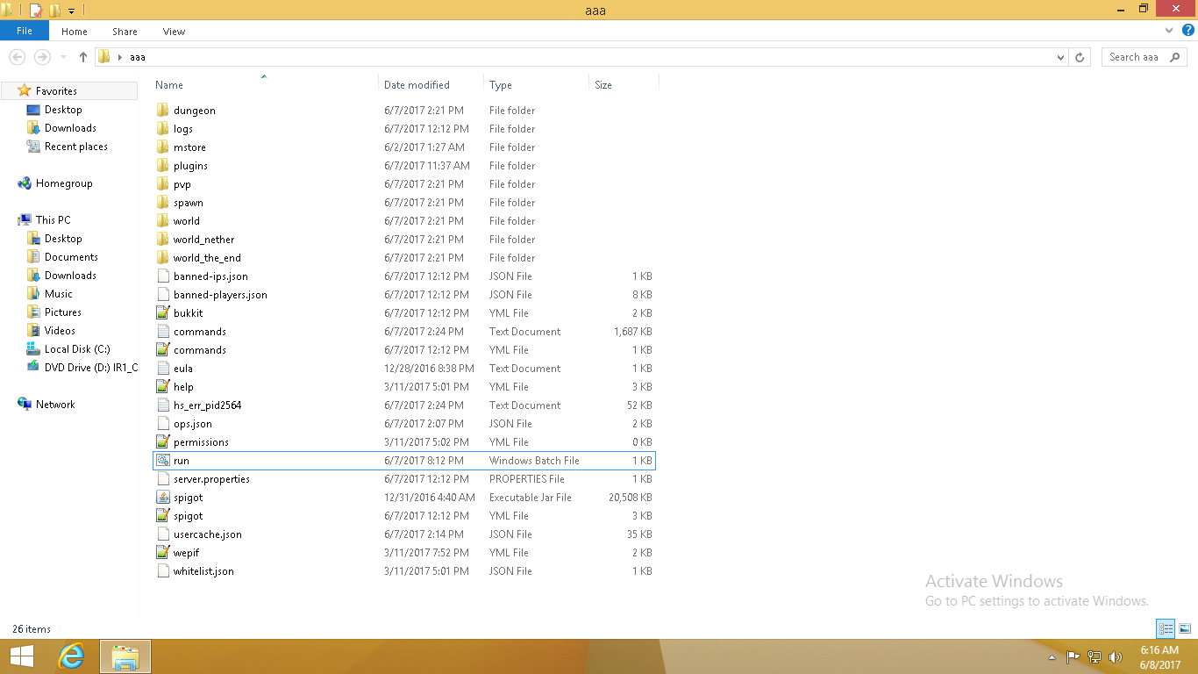Image resolution: width=1198 pixels, height=674 pixels.
Task: Click the spigot Executable Jar File icon
Action: [162, 498]
